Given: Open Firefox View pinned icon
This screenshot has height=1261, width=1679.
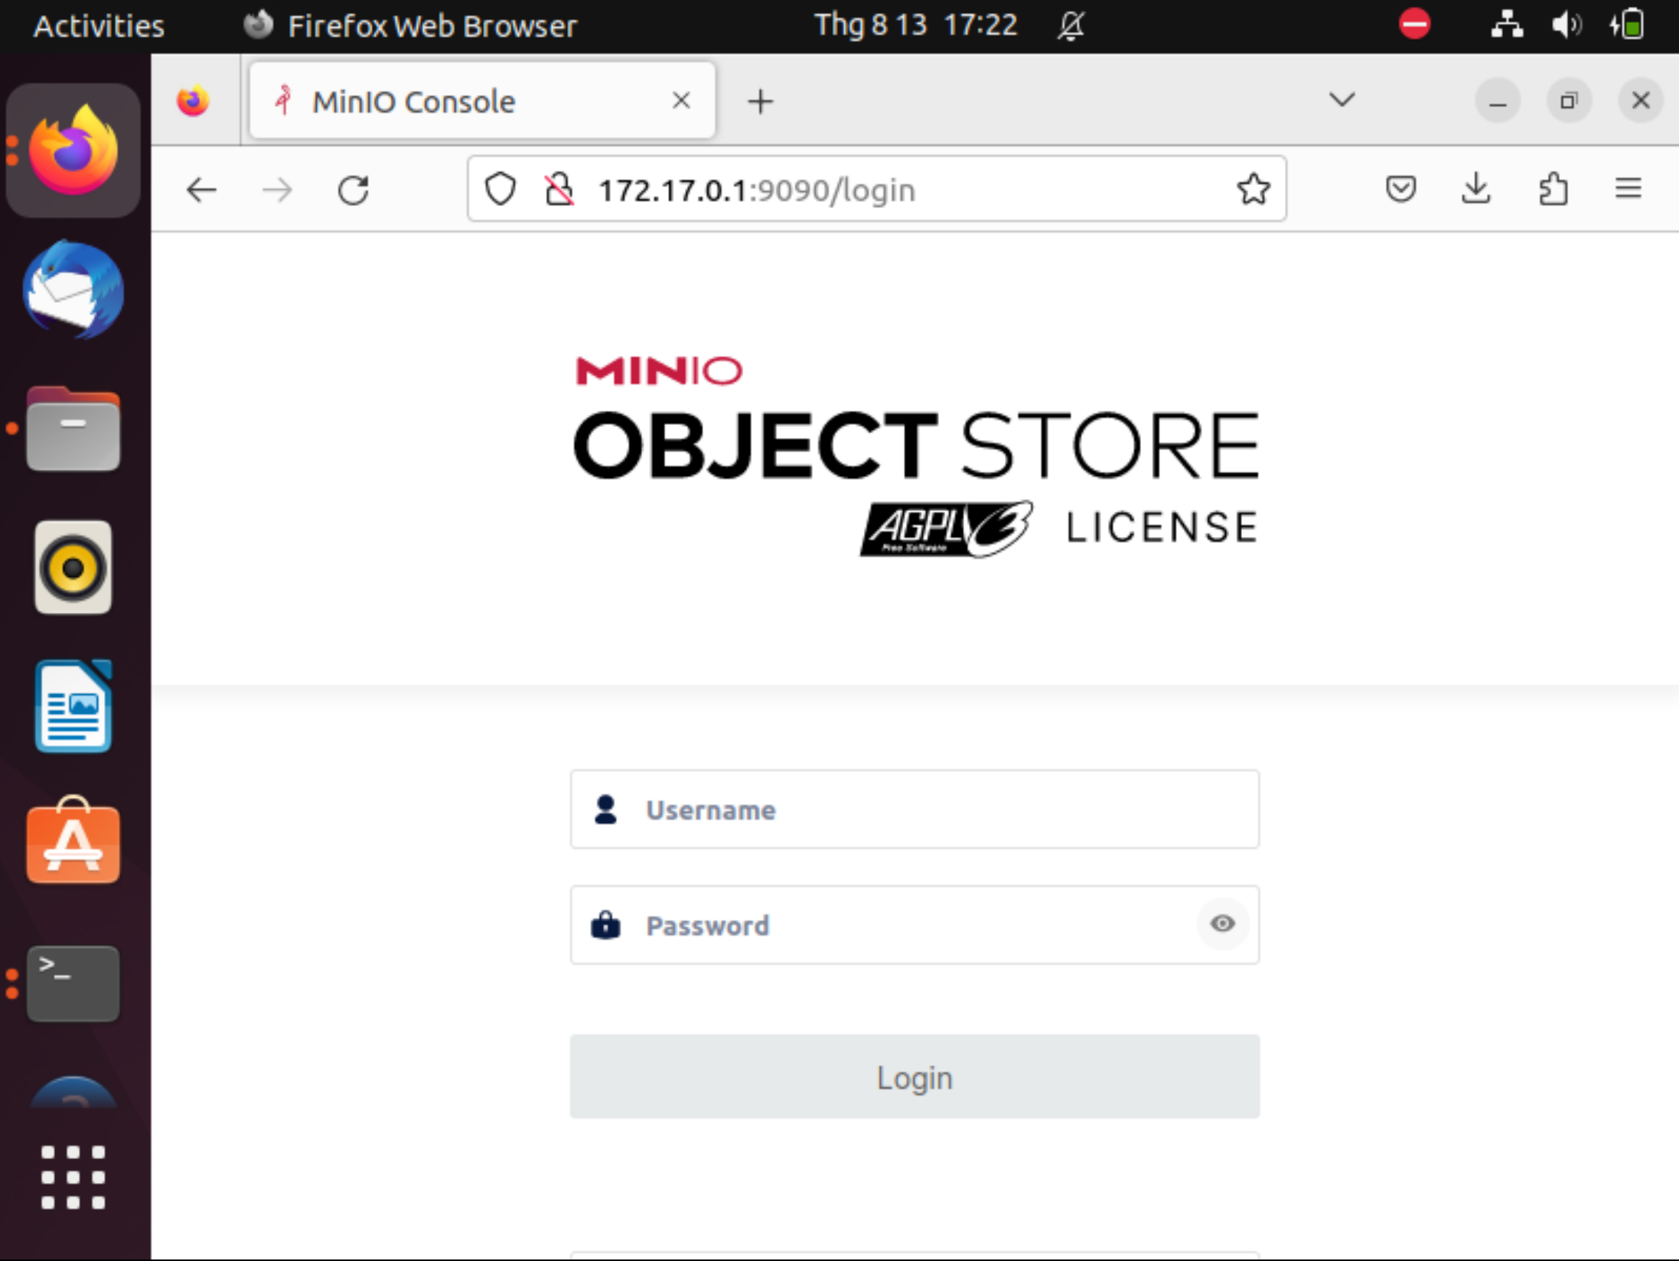Looking at the screenshot, I should (x=193, y=101).
